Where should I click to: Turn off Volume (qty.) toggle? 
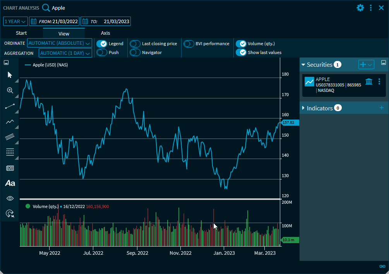241,44
